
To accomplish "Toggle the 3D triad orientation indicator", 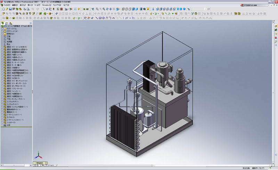I will click(38, 156).
